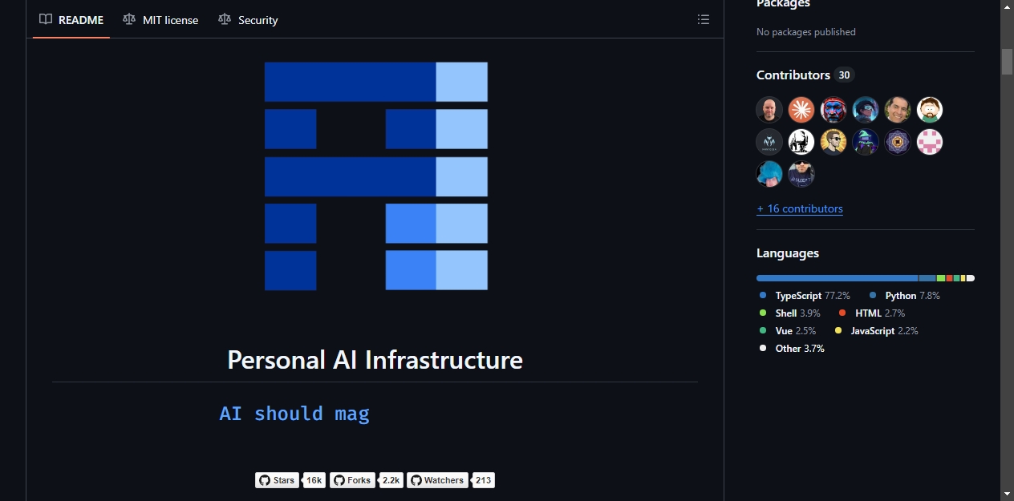The height and width of the screenshot is (501, 1014).
Task: Open the MIT license tab
Action: (x=160, y=20)
